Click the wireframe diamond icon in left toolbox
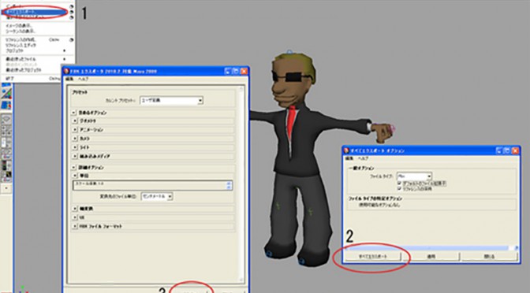The image size is (530, 293). click(x=6, y=119)
